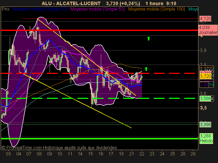Click the 3,5 price axis value
This screenshot has width=218, height=163.
click(203, 108)
